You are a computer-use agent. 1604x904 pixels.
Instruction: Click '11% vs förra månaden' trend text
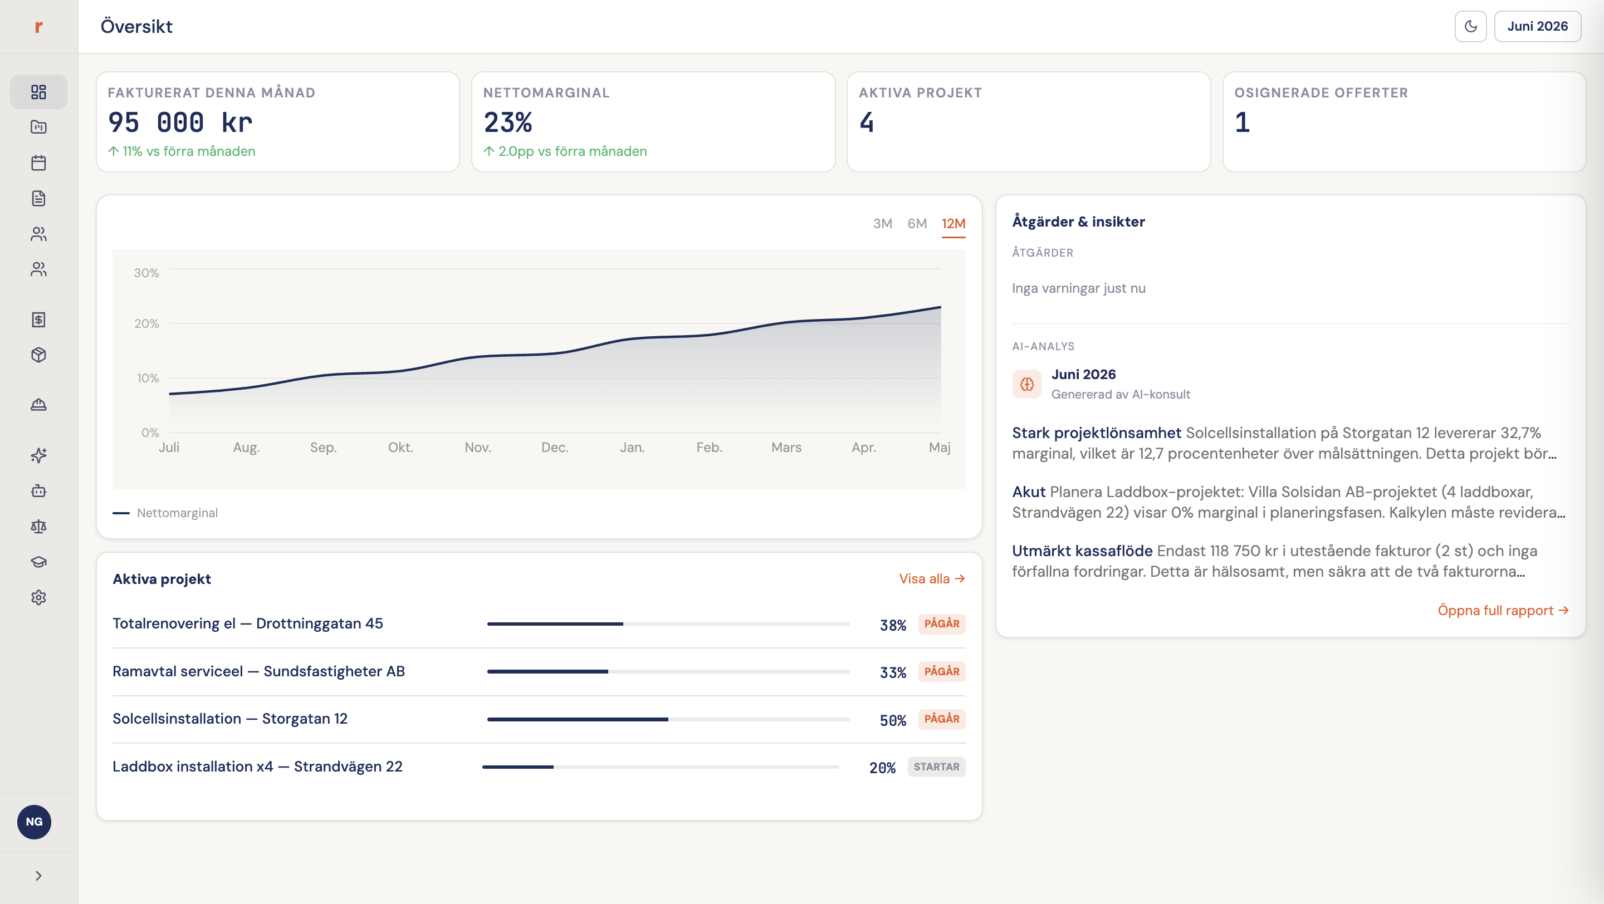click(182, 151)
